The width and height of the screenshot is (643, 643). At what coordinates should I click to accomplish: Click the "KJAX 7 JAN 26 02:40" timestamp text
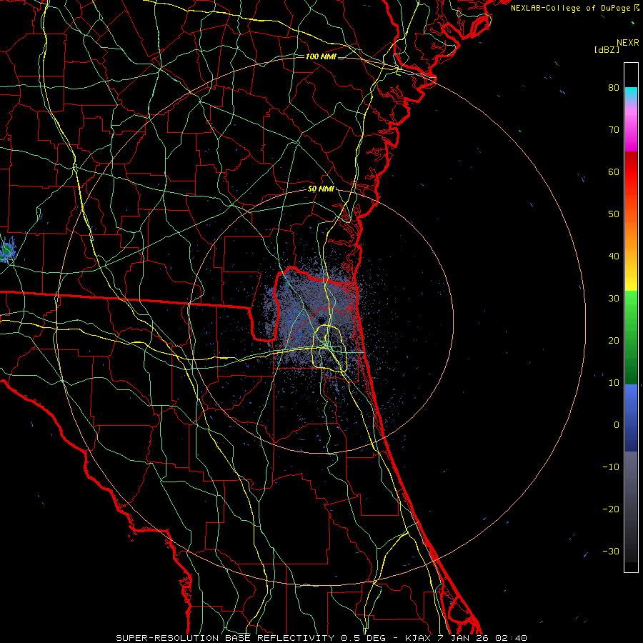(x=465, y=638)
